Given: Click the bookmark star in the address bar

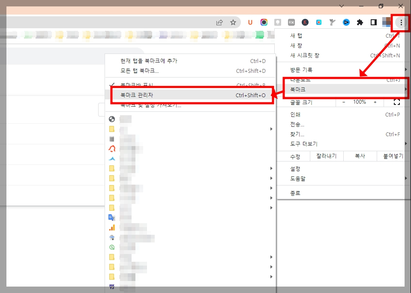Looking at the screenshot, I should [233, 22].
